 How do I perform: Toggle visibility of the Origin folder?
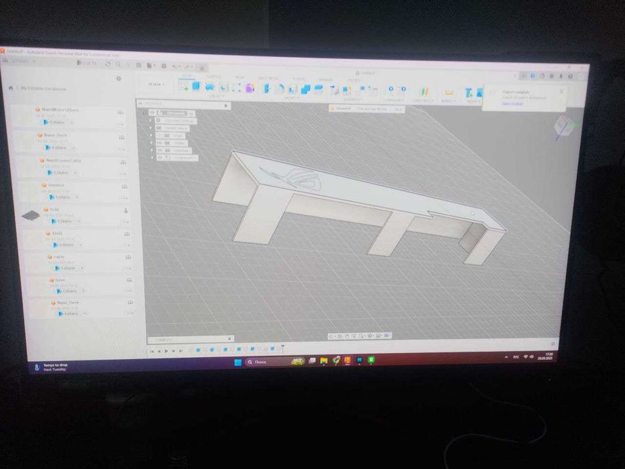click(x=159, y=135)
